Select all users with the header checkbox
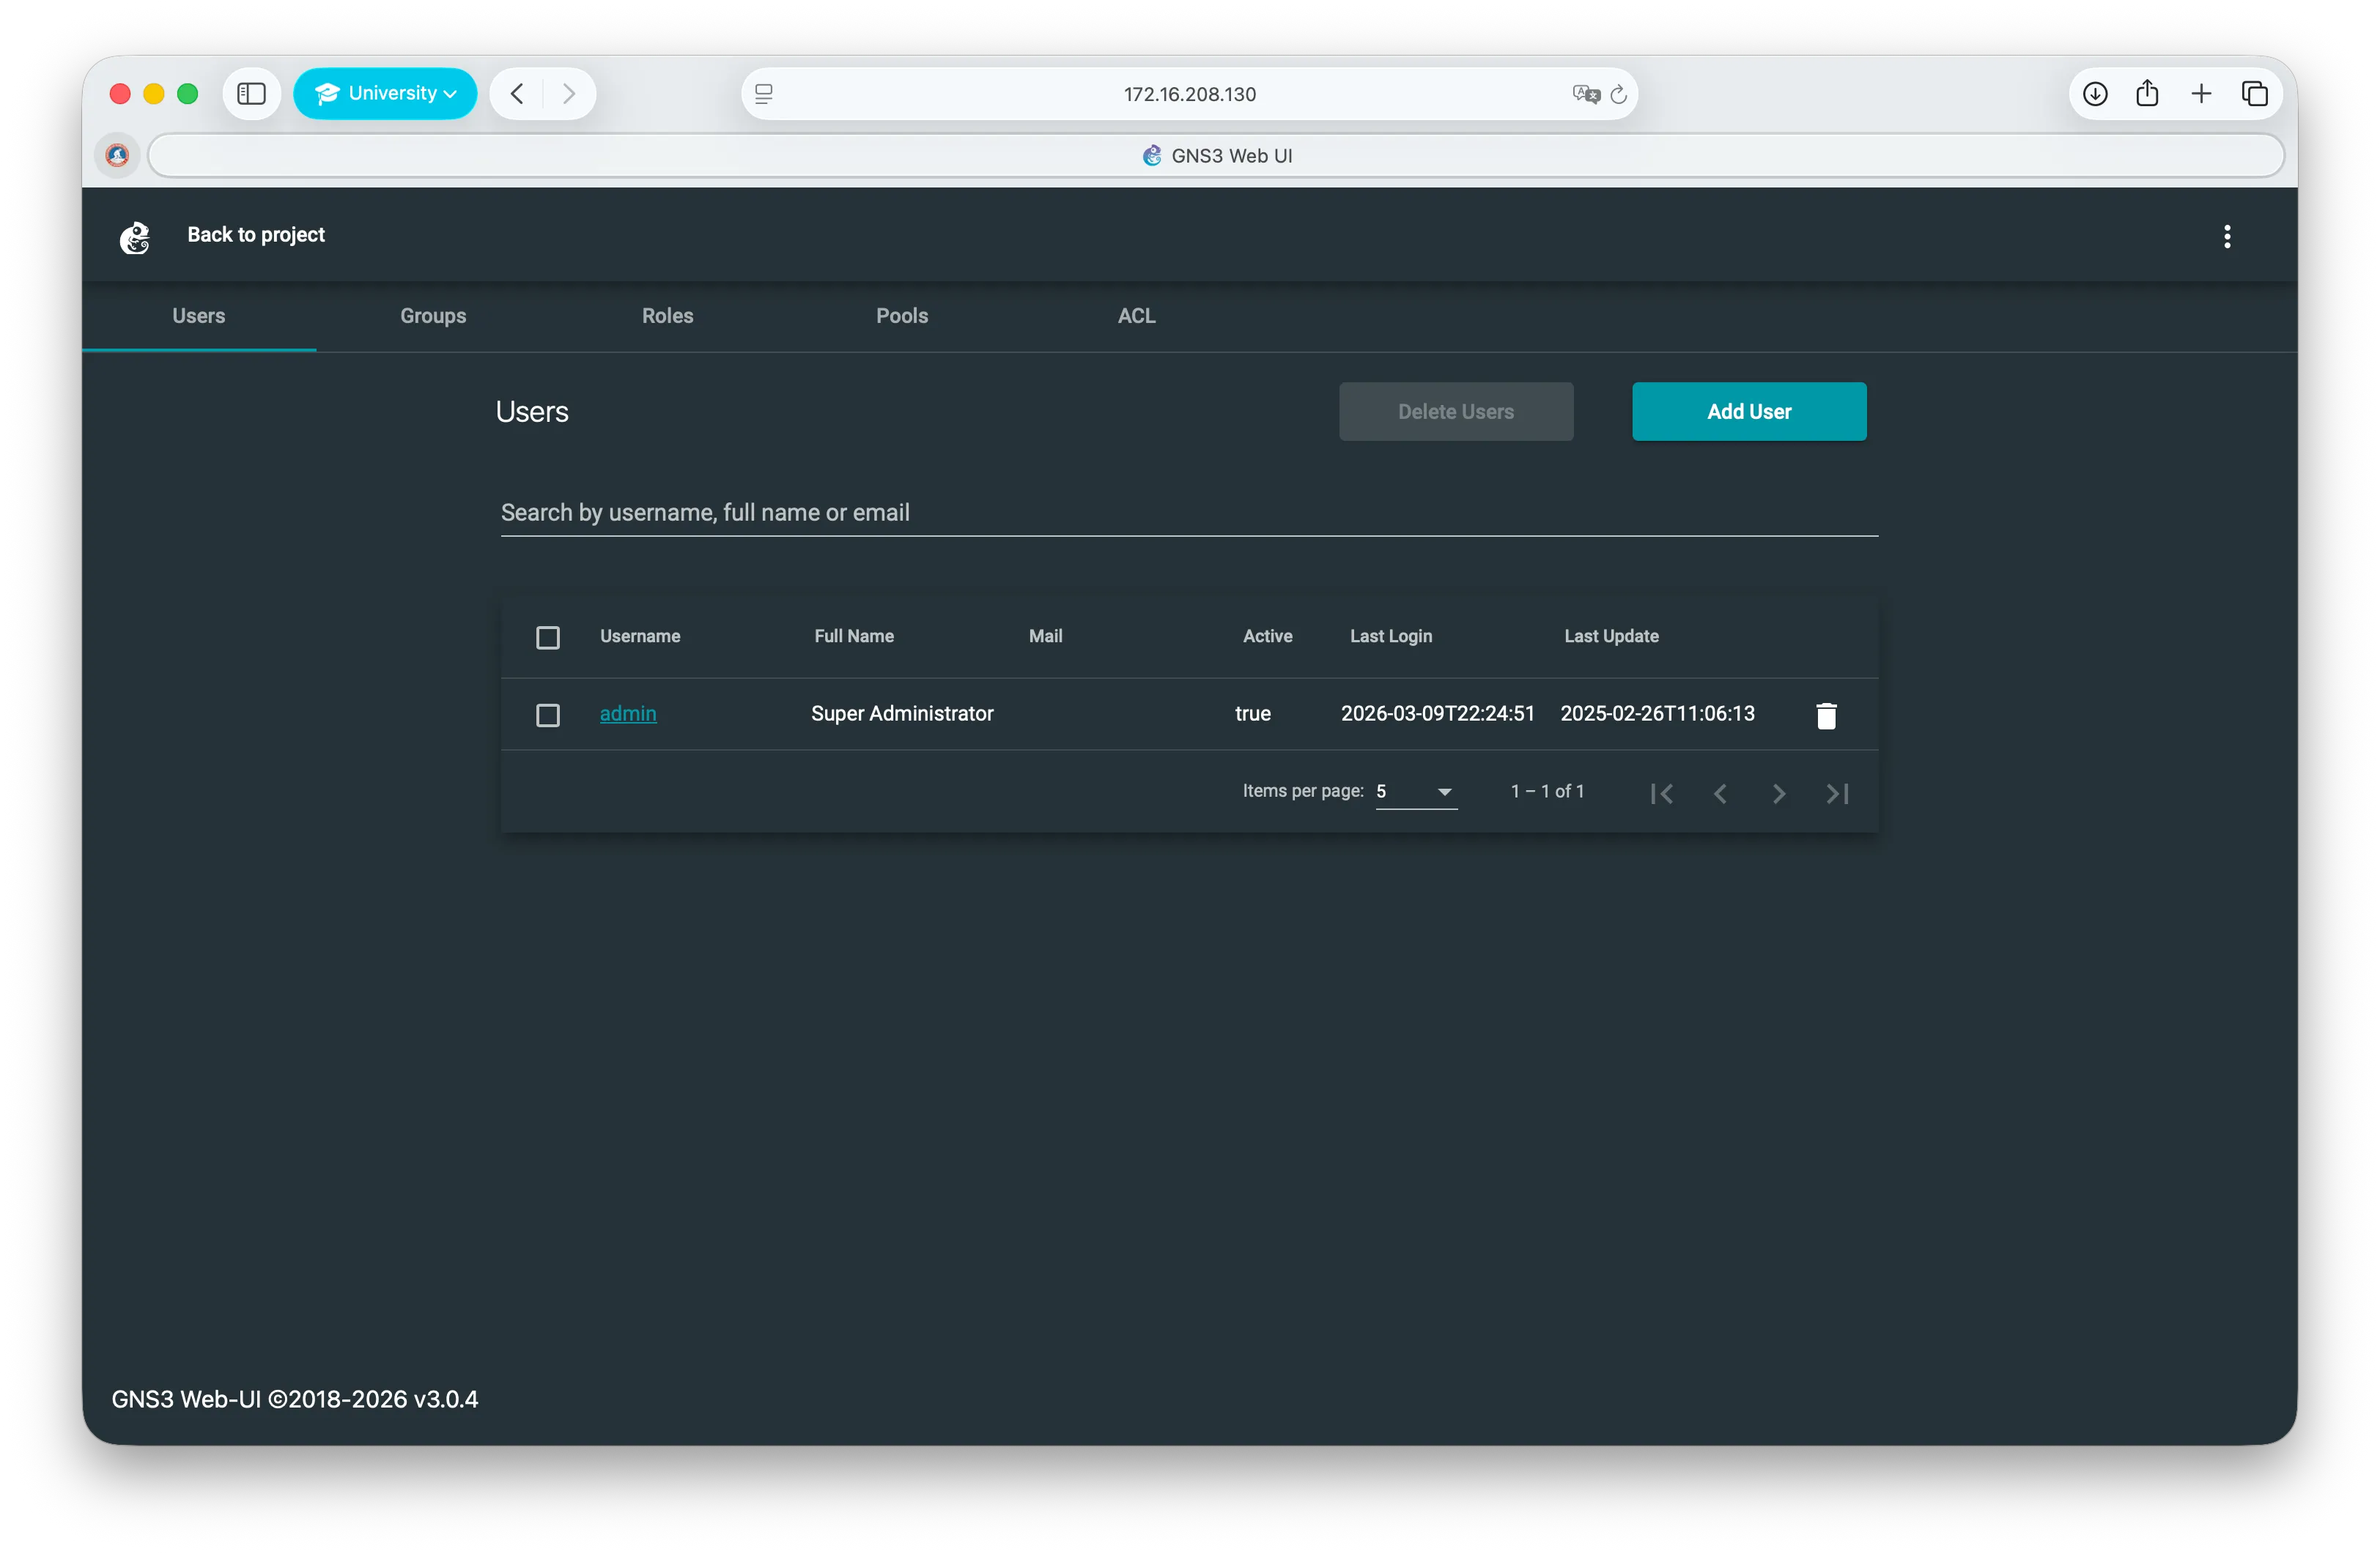The image size is (2380, 1554). [548, 636]
